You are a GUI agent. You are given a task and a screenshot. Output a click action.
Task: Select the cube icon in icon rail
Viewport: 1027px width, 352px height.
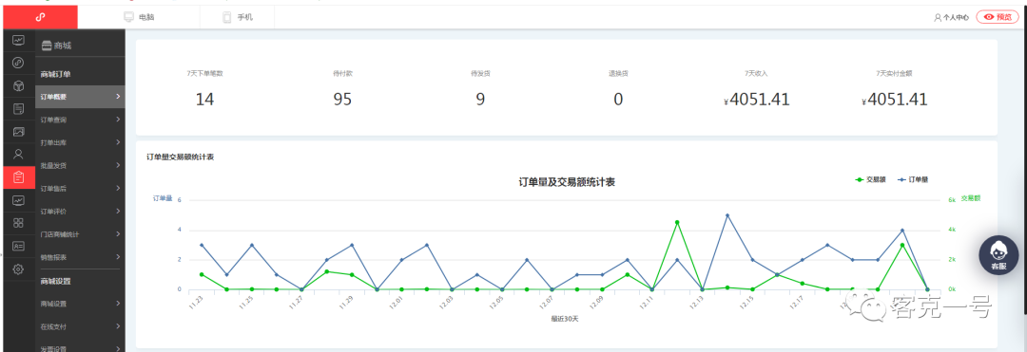pos(18,86)
